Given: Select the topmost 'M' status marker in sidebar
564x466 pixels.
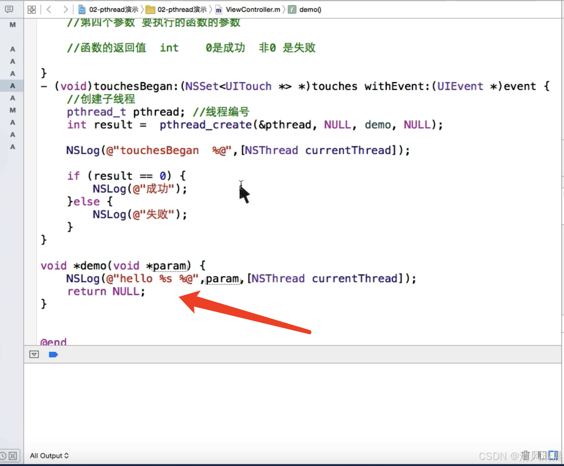Looking at the screenshot, I should click(13, 25).
